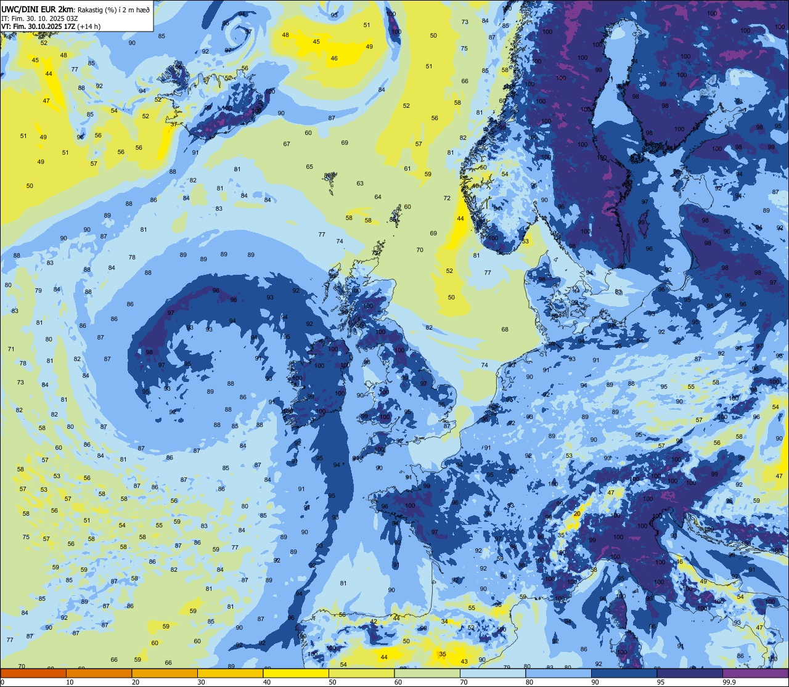Click the legend scale label '80'
This screenshot has height=687, width=789.
pos(529,682)
